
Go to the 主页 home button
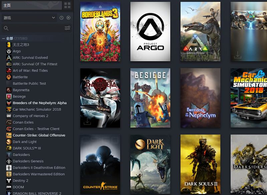point(32,5)
